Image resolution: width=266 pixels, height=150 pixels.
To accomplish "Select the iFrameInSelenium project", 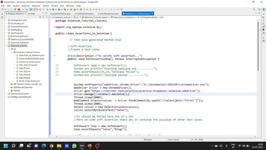I will (18, 27).
